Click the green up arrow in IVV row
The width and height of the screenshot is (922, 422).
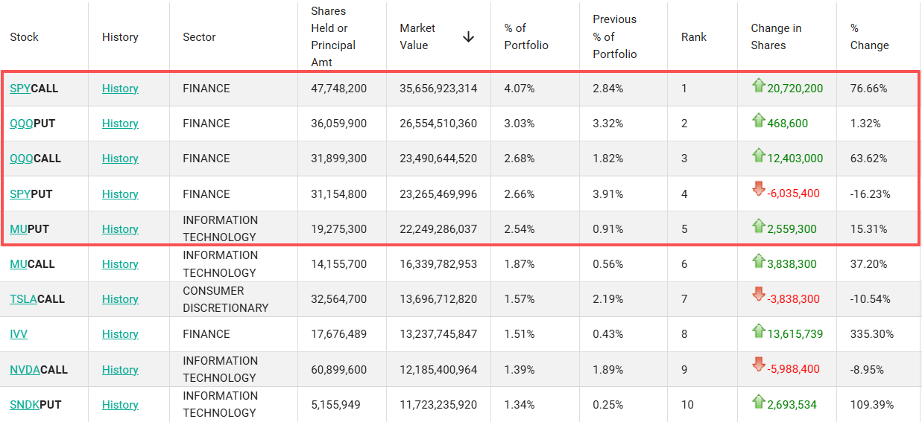(x=759, y=331)
